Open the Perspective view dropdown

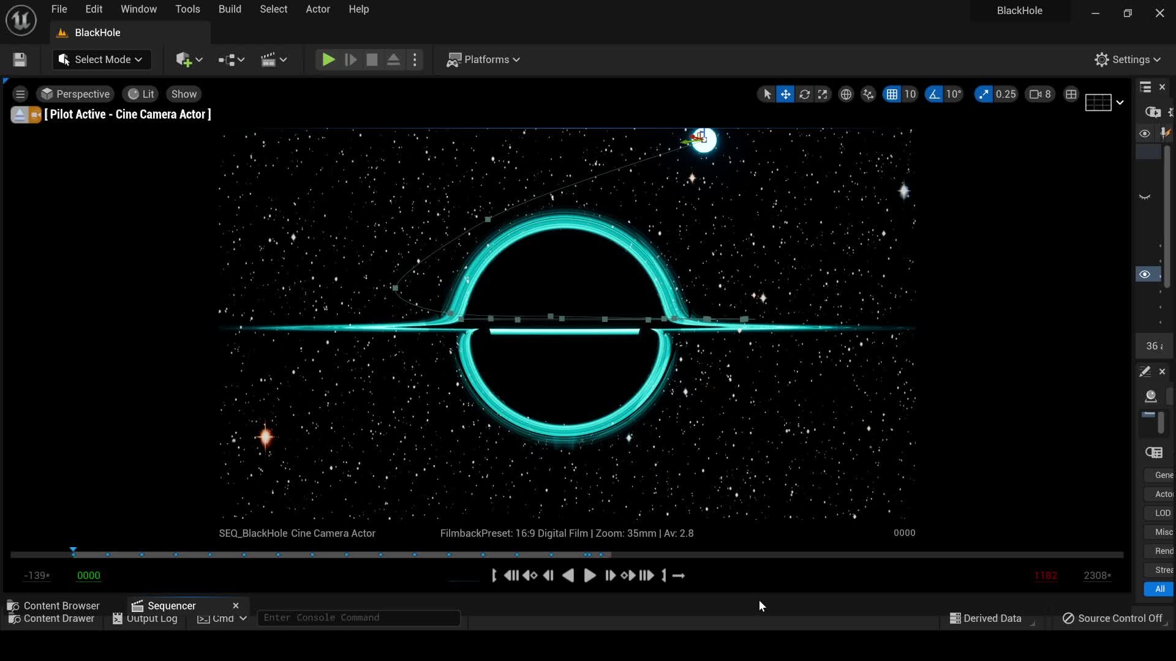click(x=75, y=94)
